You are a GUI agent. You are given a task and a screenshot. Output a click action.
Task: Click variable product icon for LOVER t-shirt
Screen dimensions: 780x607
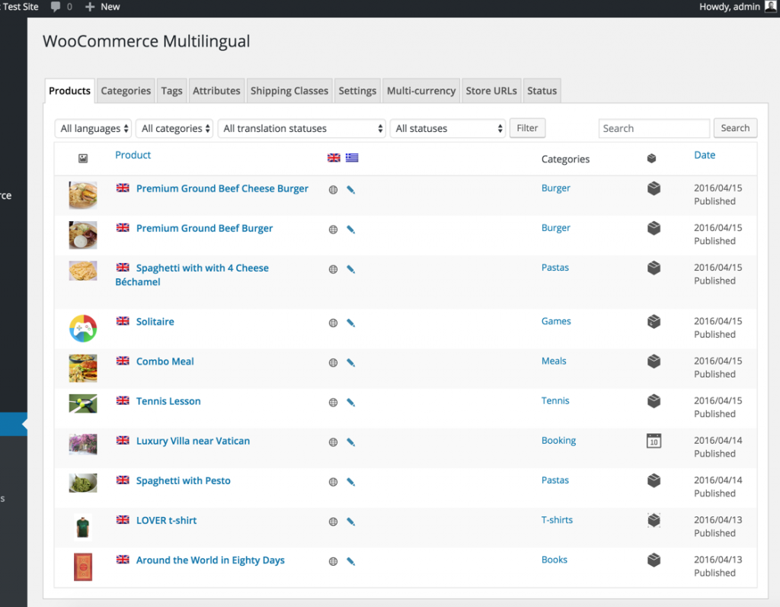[x=654, y=520]
